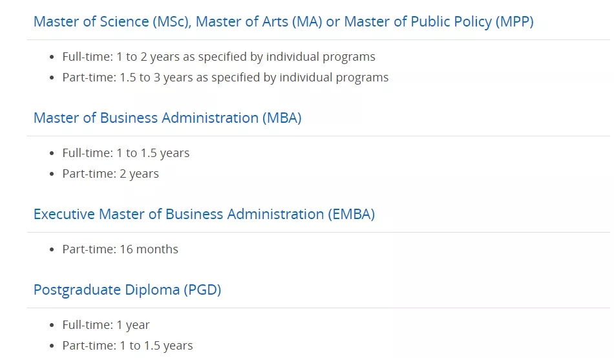Click the 'Part-time: 16 months' text
614x358 pixels.
[120, 249]
